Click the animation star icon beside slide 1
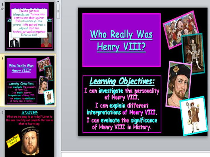Screen dimensions: 210x157 (2, 9)
